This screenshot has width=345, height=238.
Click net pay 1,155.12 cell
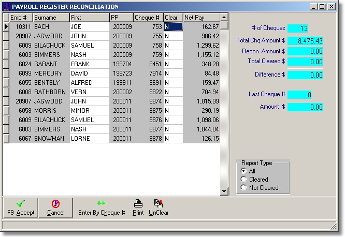click(x=202, y=55)
